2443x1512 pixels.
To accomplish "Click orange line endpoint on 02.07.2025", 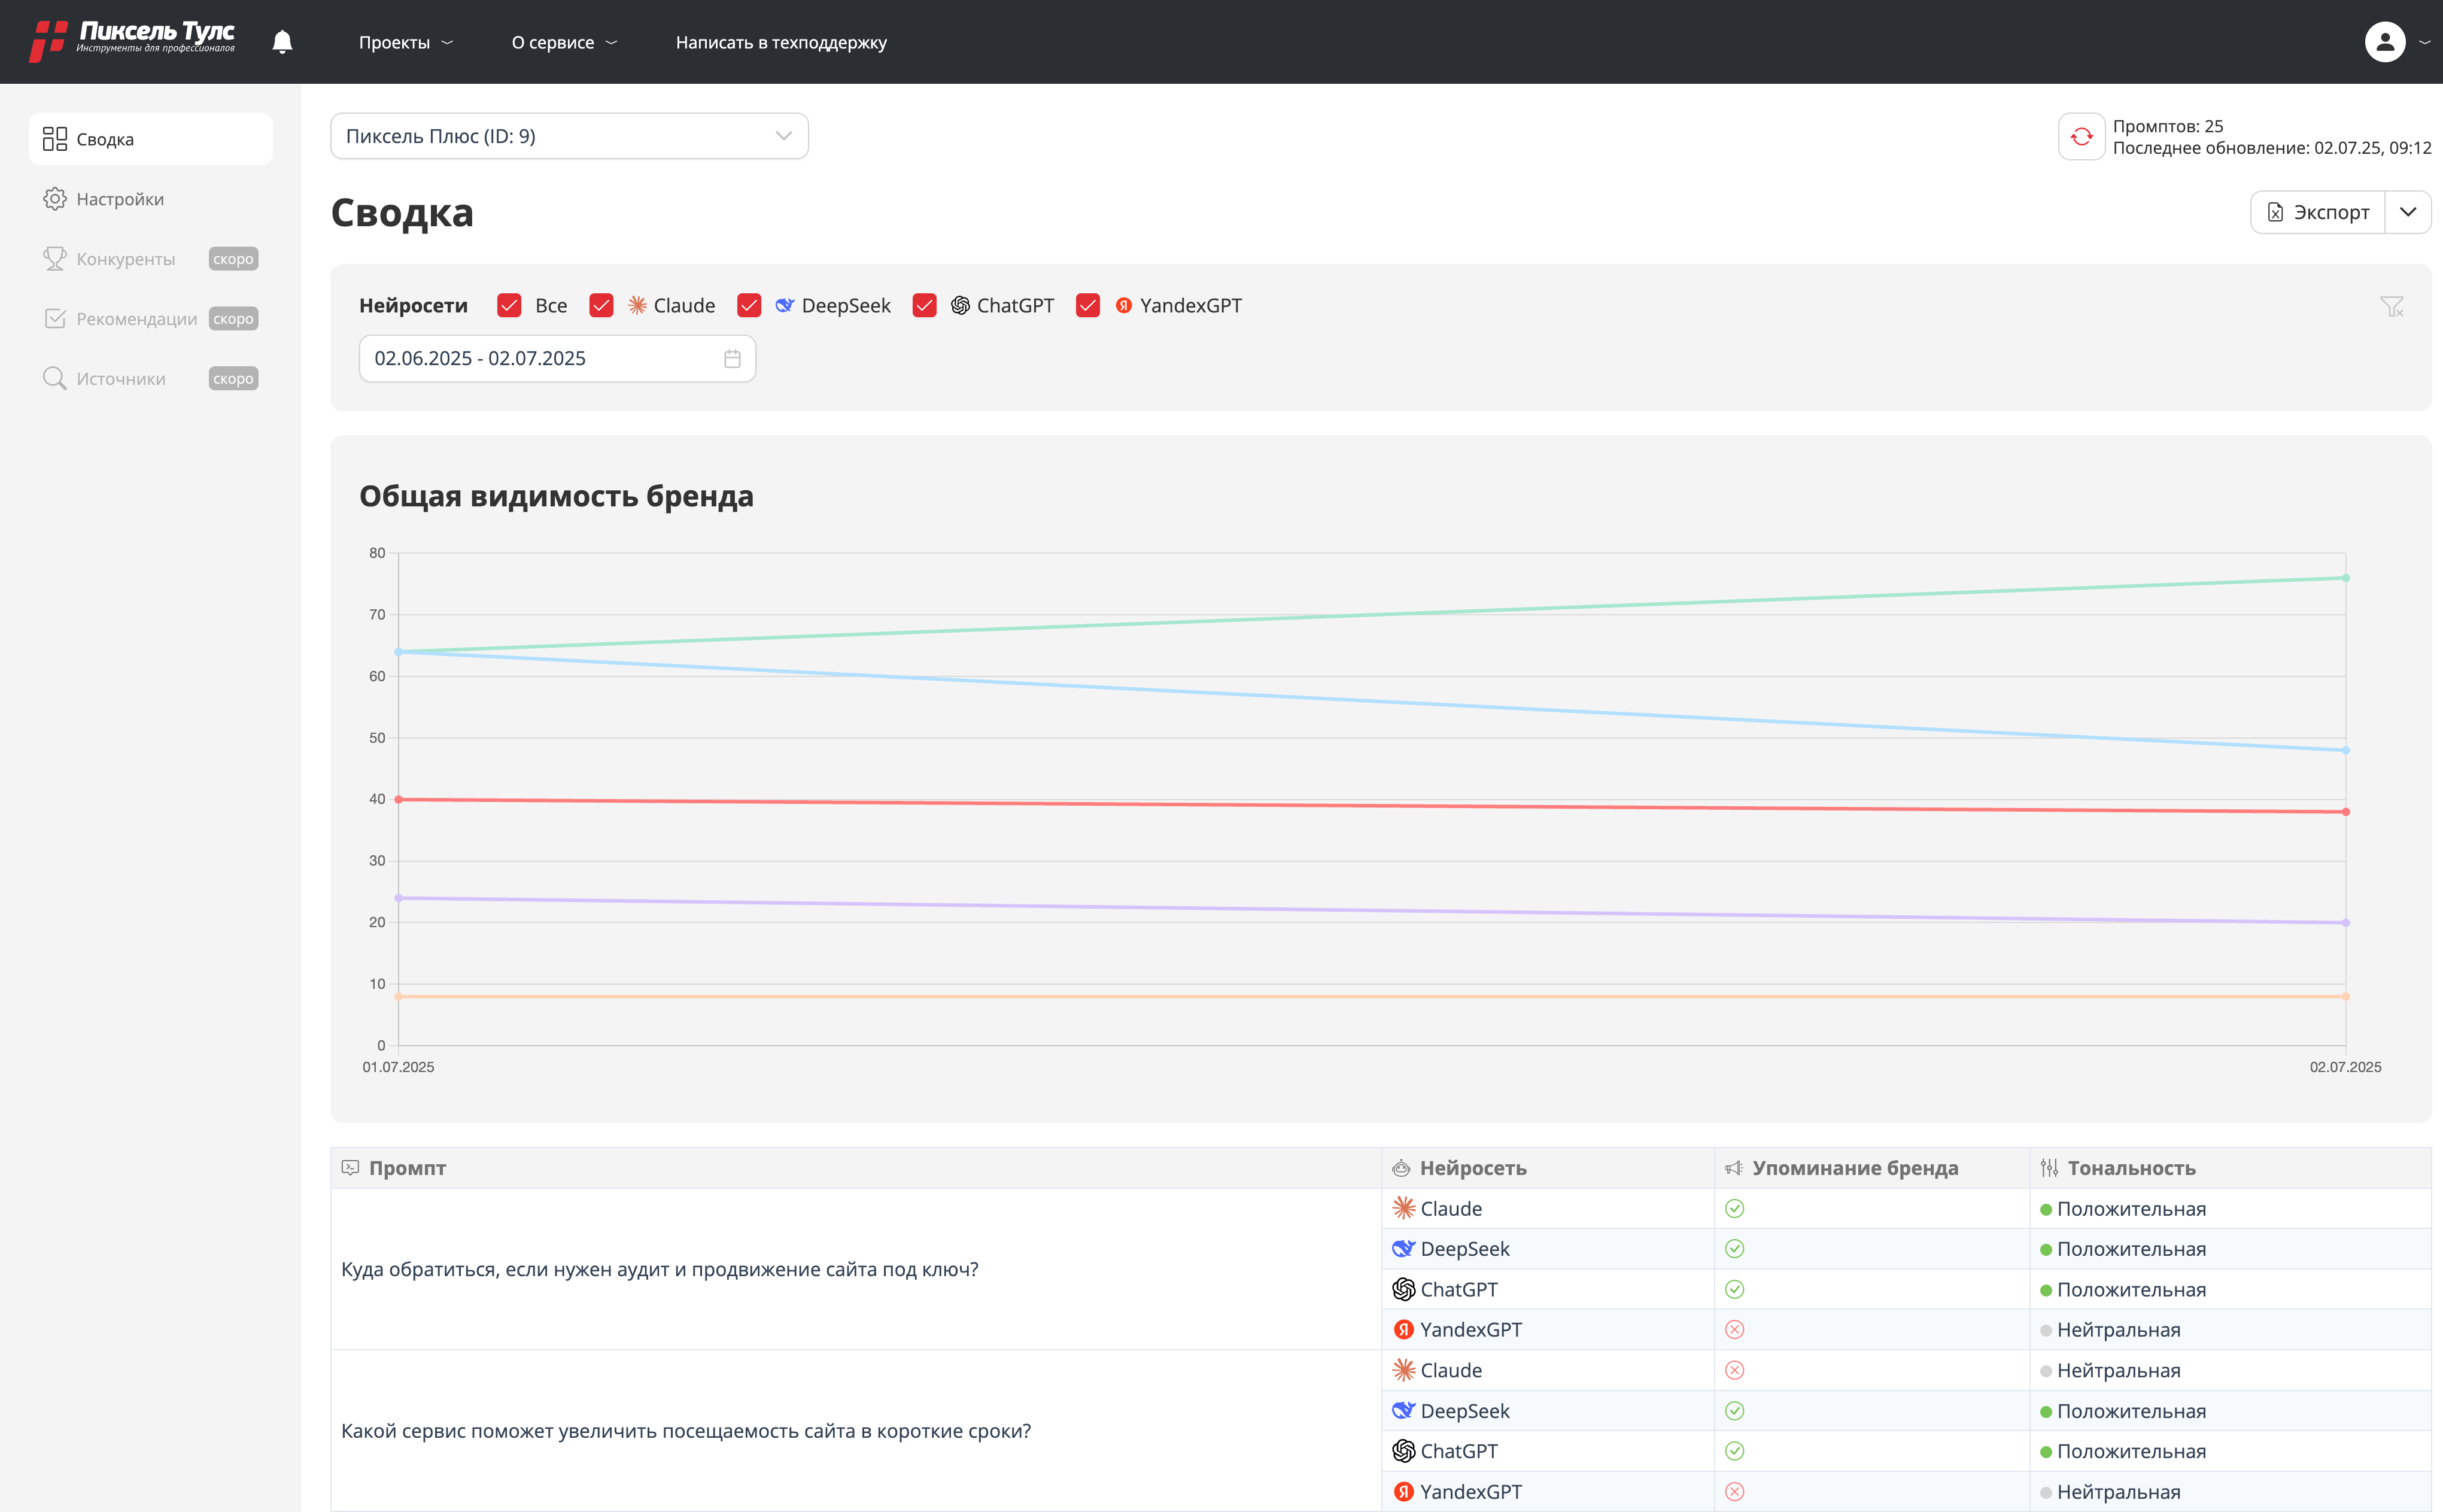I will [x=2345, y=996].
